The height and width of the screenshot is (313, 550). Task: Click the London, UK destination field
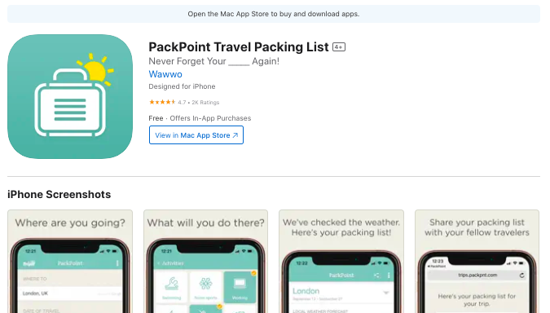70,293
